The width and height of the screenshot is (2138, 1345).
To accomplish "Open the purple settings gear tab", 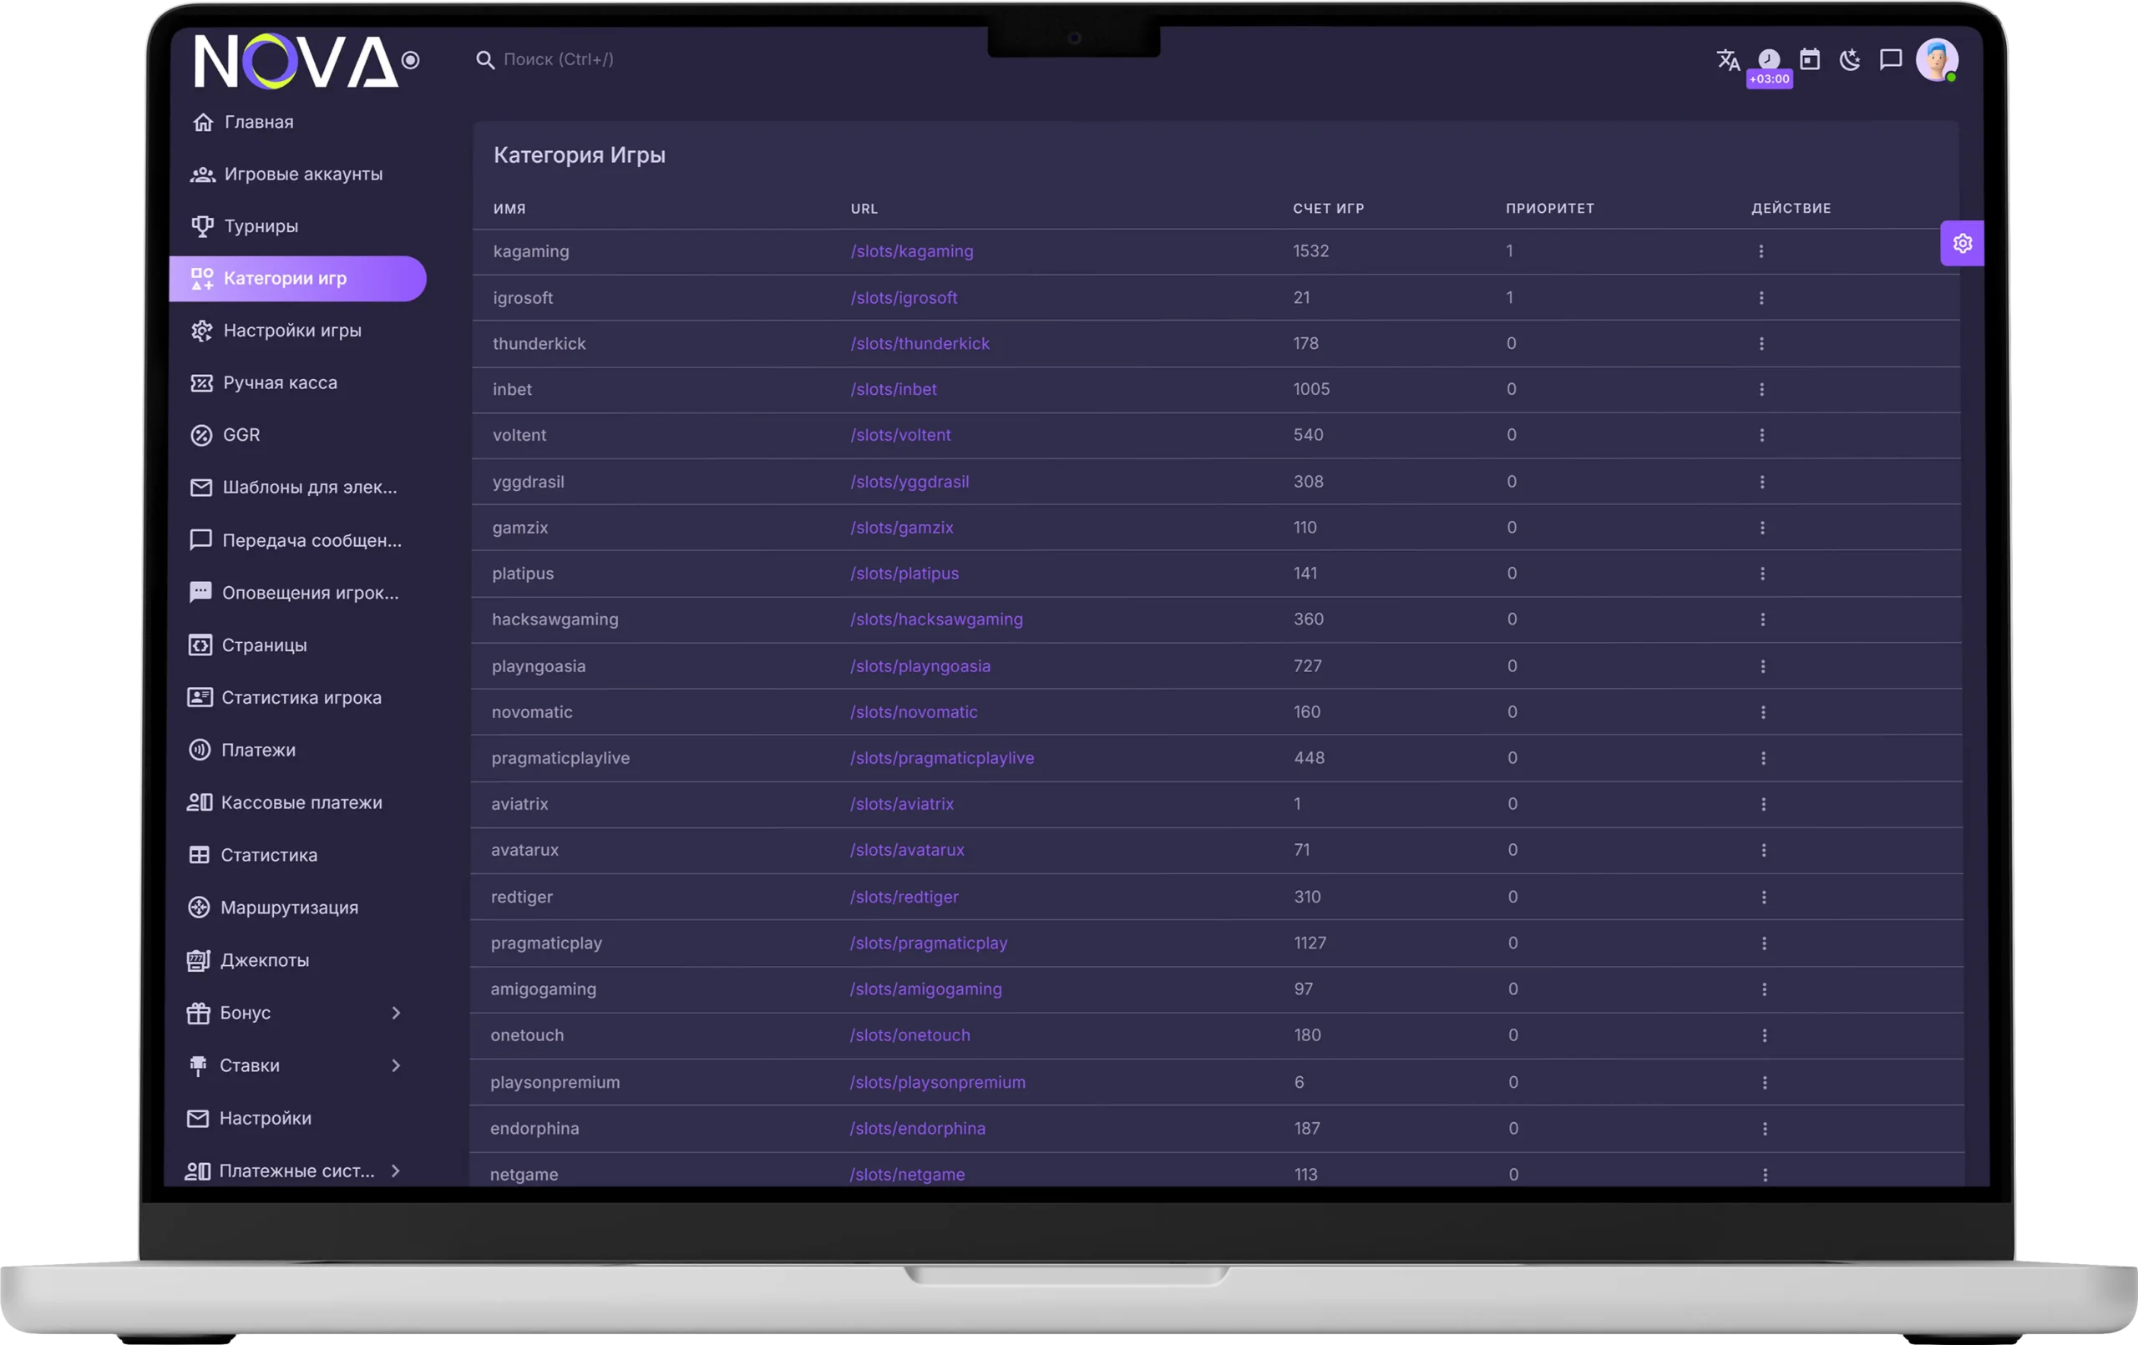I will (1963, 243).
